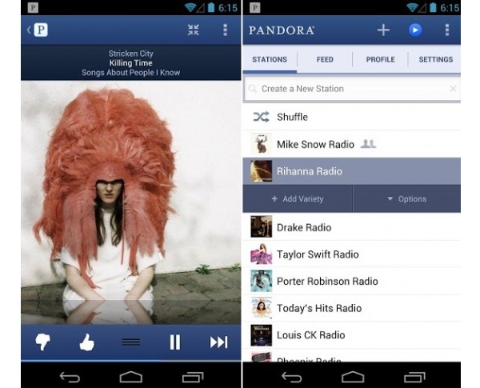Tap the PANDORA wordmark logo
Viewport: 480px width, 388px height.
pos(282,30)
